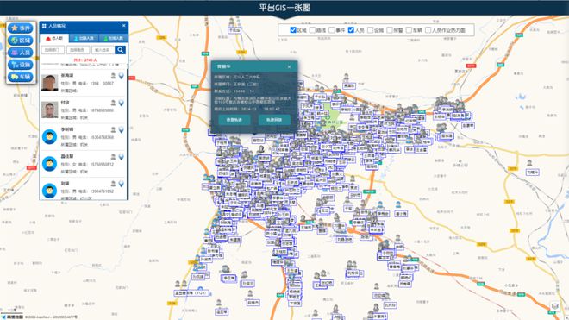The height and width of the screenshot is (320, 569).
Task: Open the 选择岗位 position dropdown
Action: [78, 50]
